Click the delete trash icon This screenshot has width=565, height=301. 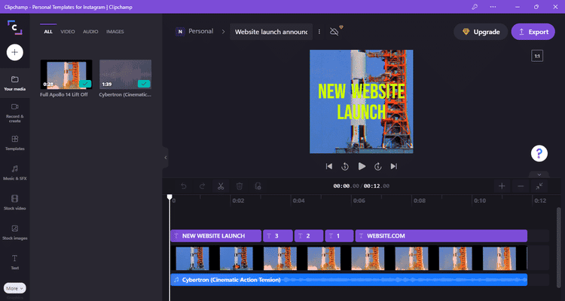pos(240,186)
